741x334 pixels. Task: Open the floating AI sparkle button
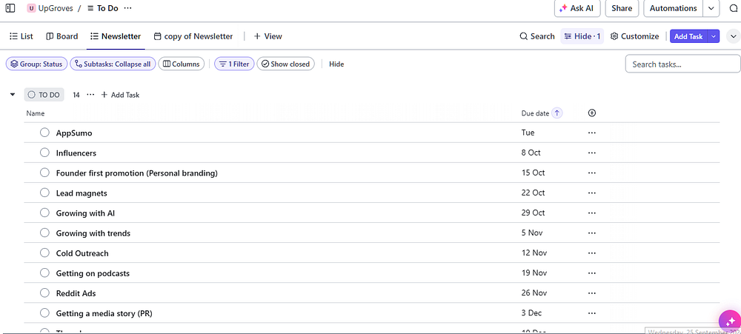click(730, 322)
